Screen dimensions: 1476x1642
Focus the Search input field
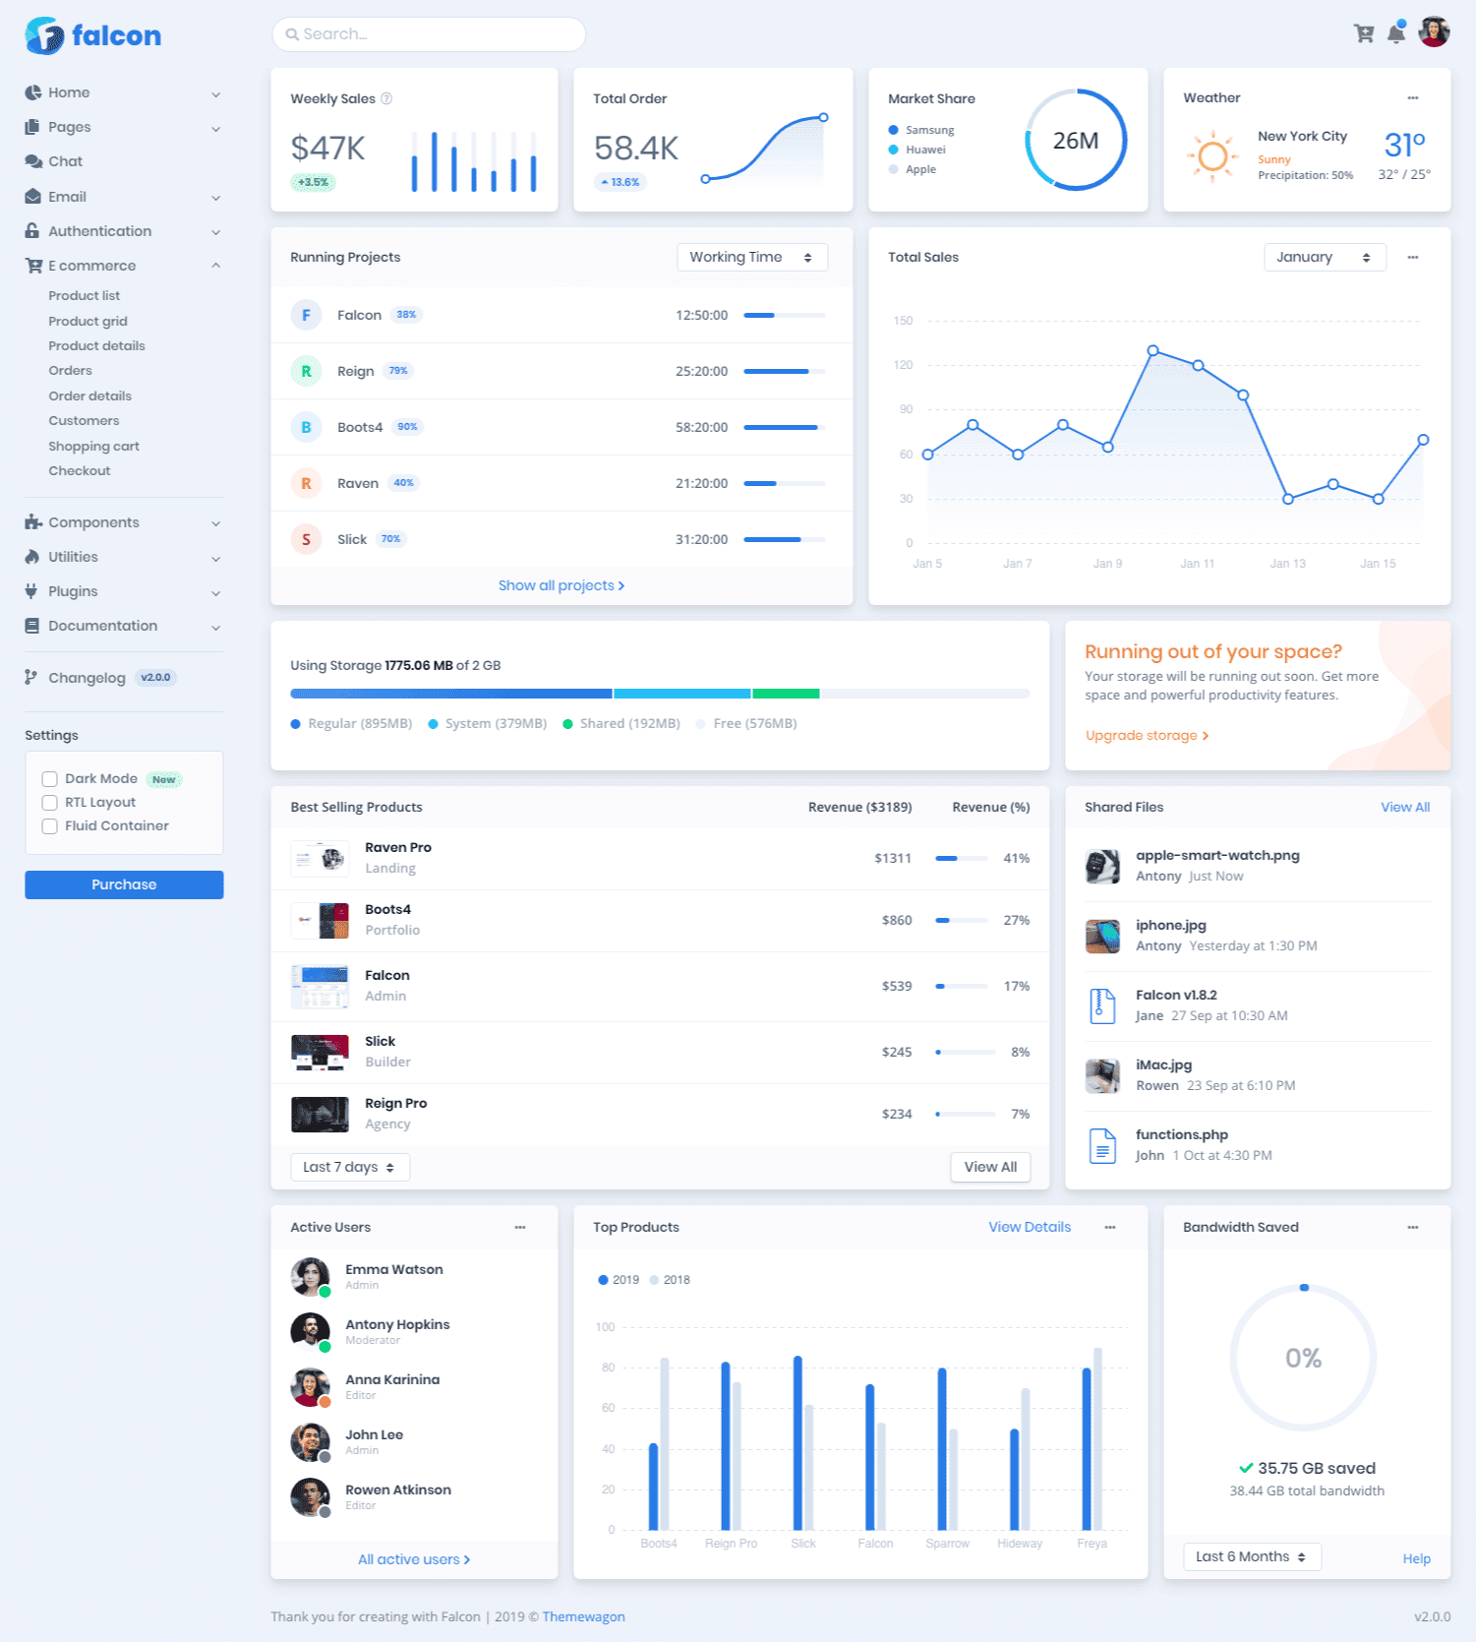click(429, 34)
